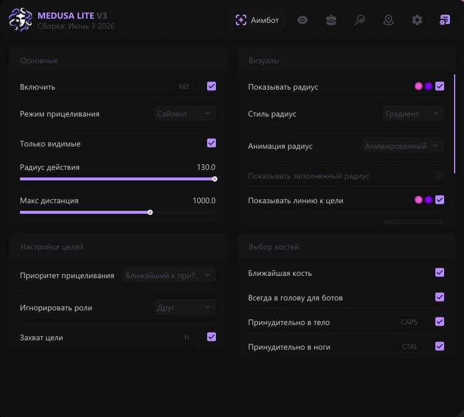Open the Стиль радиус dropdown
Screen dimensions: 464x417
pos(413,114)
